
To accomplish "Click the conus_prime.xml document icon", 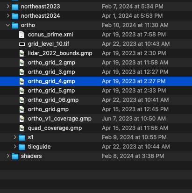I will point(22,35).
